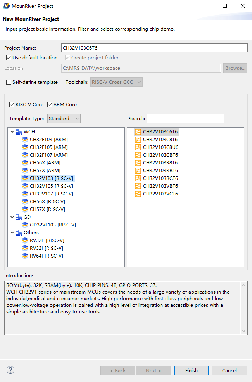Viewport: 252px width, 382px height.
Task: Click the CH32V103C6T6 chip icon
Action: tap(138, 132)
